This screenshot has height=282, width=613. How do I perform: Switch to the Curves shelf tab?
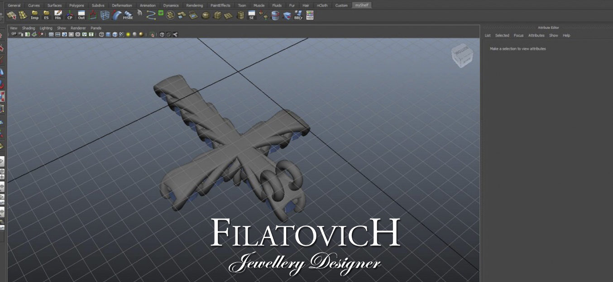(34, 5)
